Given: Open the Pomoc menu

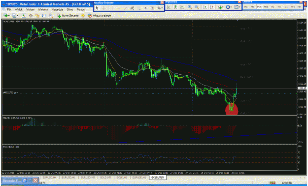Looking at the screenshot, I should (x=81, y=10).
